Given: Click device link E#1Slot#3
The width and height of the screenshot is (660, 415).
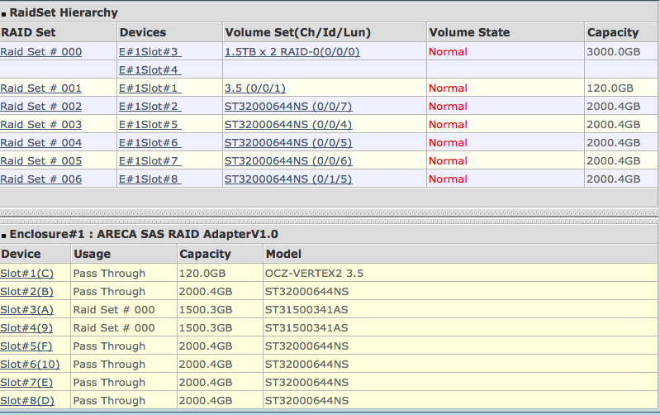Looking at the screenshot, I should pos(150,52).
